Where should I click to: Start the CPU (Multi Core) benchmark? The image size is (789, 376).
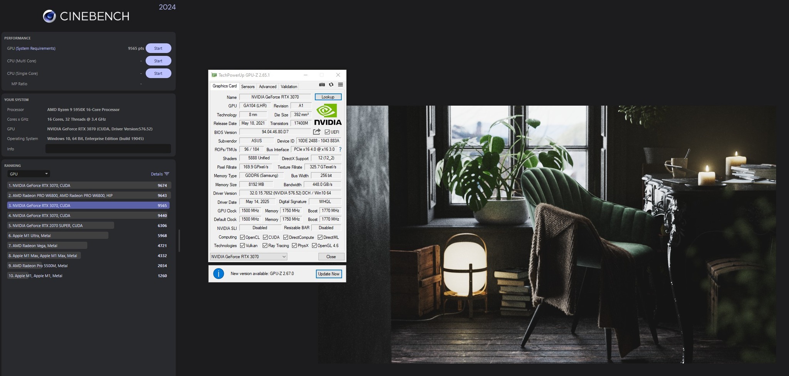(158, 61)
